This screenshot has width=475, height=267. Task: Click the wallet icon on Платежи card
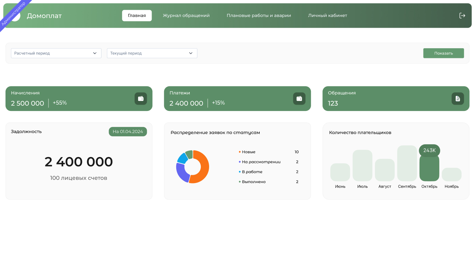pyautogui.click(x=299, y=98)
